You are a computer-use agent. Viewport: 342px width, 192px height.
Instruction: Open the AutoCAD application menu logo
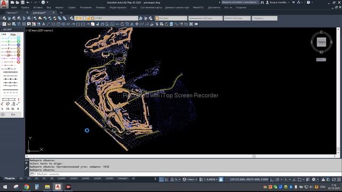click(x=4, y=4)
